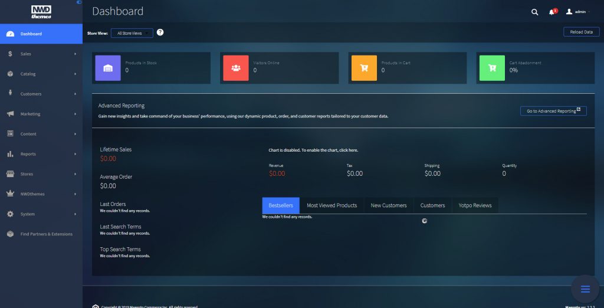Expand the Customers menu arrow
This screenshot has width=604, height=308.
[75, 94]
